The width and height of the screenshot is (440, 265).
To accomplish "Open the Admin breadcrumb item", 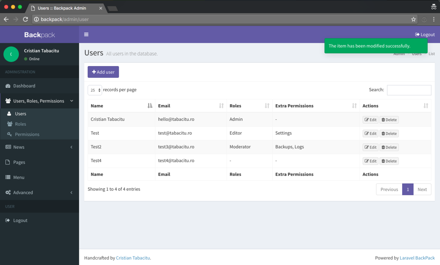I will click(399, 54).
